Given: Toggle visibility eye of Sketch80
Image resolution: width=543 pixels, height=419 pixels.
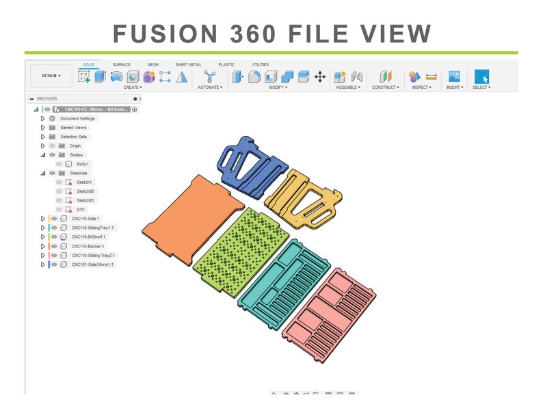Looking at the screenshot, I should [x=59, y=191].
